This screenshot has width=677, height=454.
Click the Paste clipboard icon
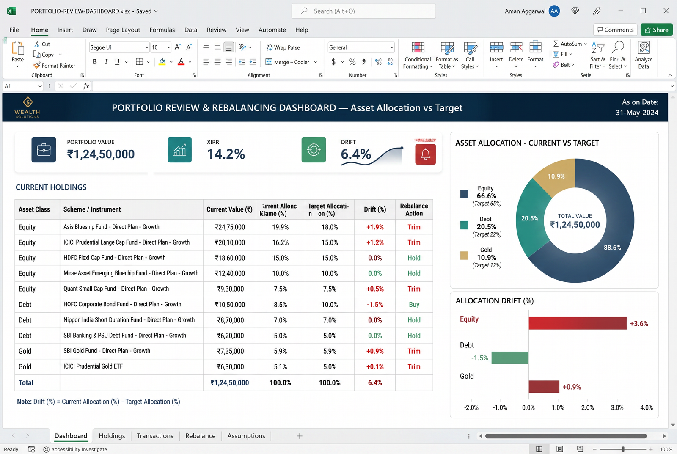click(x=18, y=48)
